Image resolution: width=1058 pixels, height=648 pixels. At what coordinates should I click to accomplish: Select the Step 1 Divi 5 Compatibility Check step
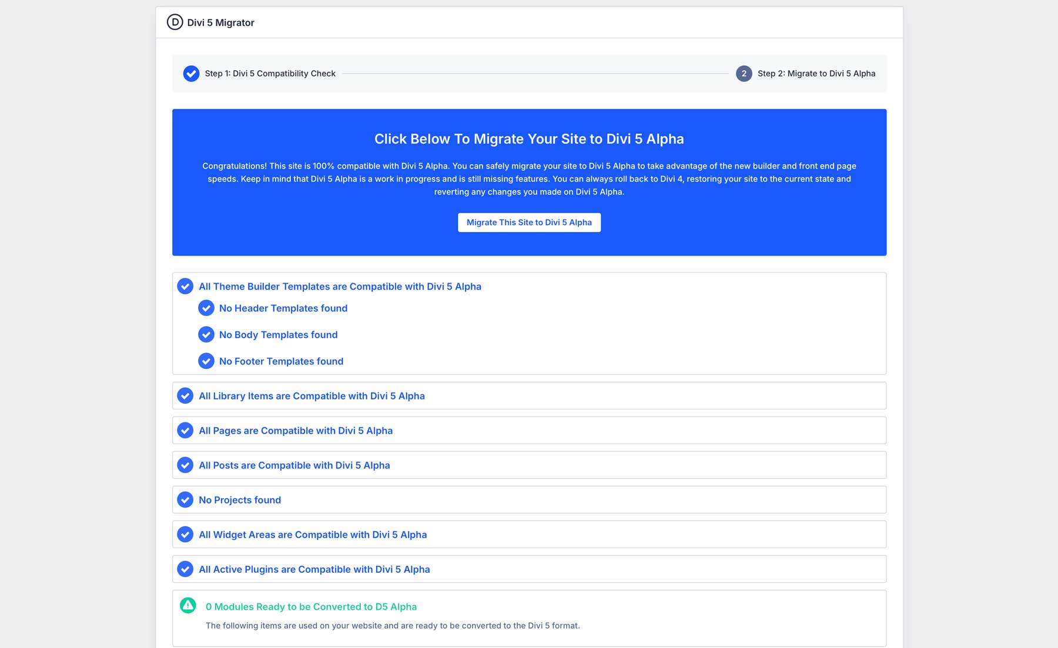click(x=269, y=73)
